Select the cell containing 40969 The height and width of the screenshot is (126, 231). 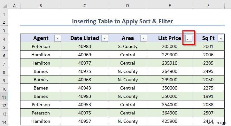85,55
